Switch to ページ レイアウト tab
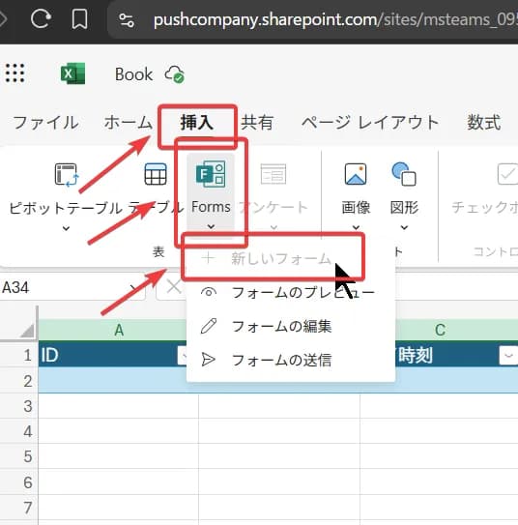Viewport: 518px width, 525px height. 370,122
